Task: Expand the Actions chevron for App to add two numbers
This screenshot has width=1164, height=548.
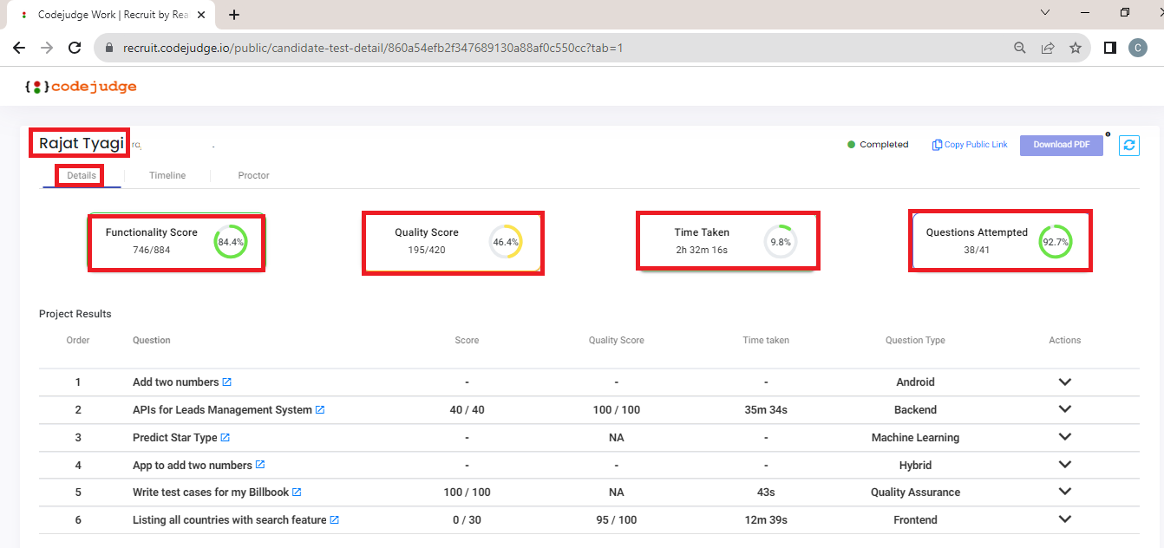Action: coord(1064,464)
